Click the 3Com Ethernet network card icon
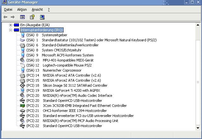202x139 pixels. tap(22, 106)
